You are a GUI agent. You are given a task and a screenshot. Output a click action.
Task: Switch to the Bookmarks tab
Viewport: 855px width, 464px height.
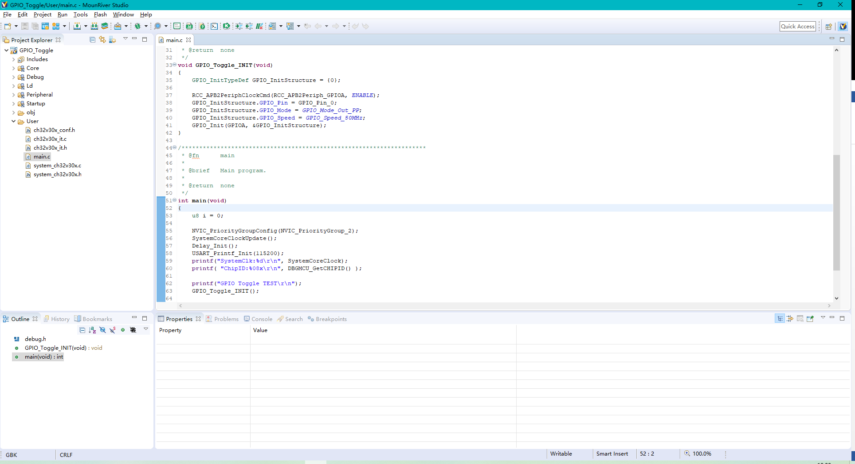pos(93,319)
